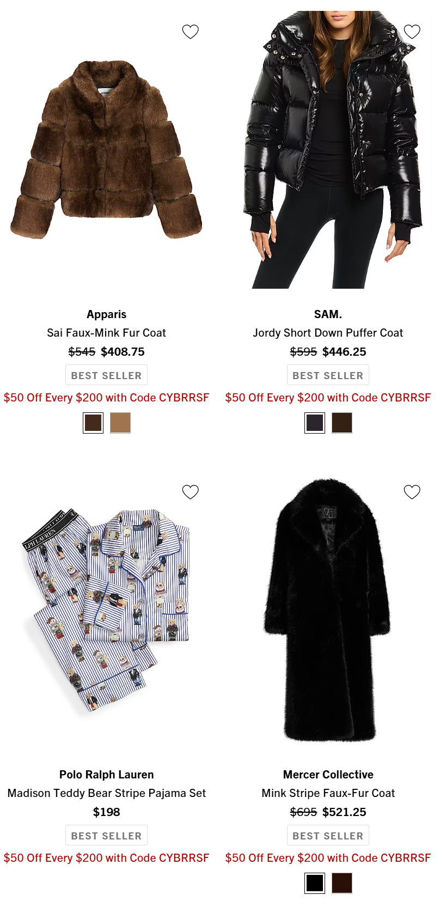Add Polo Ralph Lauren pajama set to wishlist

pos(190,492)
